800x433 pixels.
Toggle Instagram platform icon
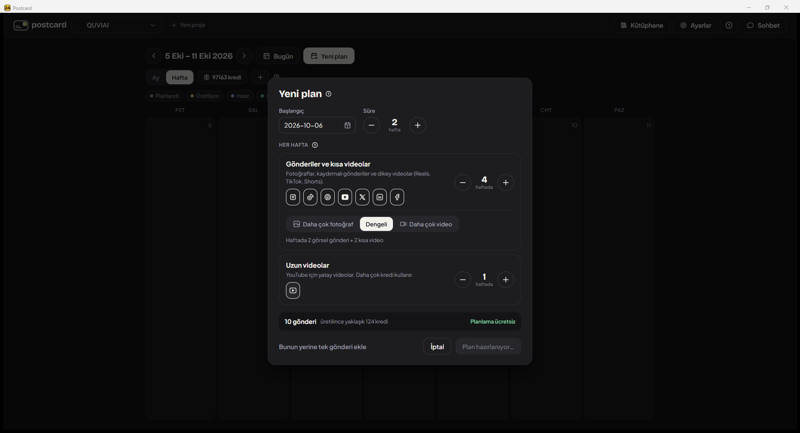[293, 197]
